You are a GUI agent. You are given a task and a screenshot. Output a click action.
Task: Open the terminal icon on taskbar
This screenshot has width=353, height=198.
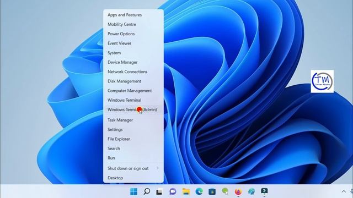[264, 191]
